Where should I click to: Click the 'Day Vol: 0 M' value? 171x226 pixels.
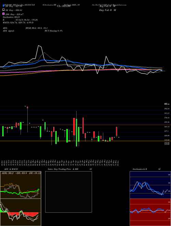click(x=107, y=10)
